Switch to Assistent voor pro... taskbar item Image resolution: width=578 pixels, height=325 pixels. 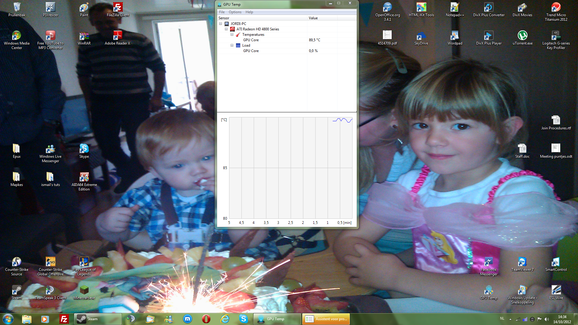coord(326,319)
